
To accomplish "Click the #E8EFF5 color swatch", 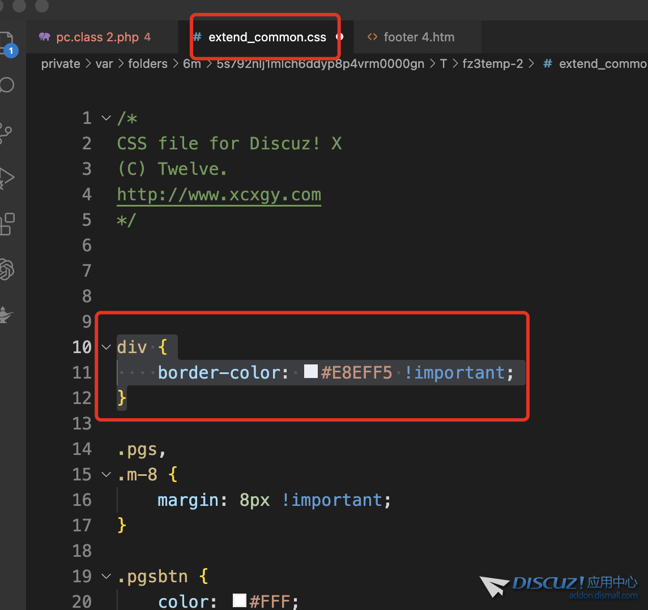I will coord(311,372).
